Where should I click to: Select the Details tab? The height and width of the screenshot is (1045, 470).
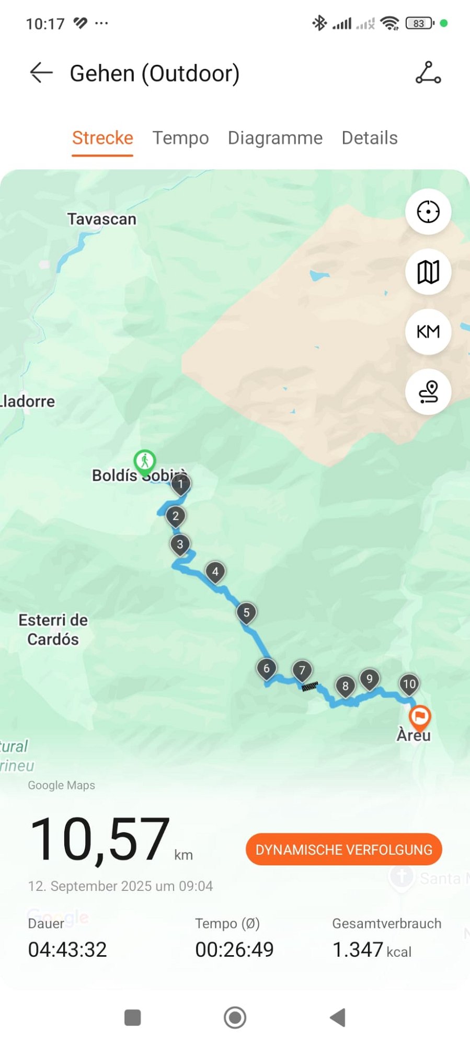pyautogui.click(x=370, y=138)
